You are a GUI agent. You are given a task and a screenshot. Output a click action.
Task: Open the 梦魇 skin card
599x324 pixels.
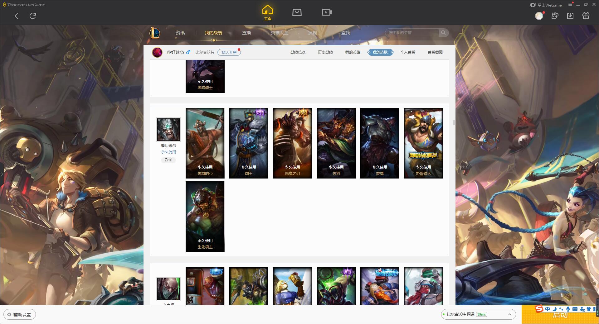pyautogui.click(x=380, y=143)
